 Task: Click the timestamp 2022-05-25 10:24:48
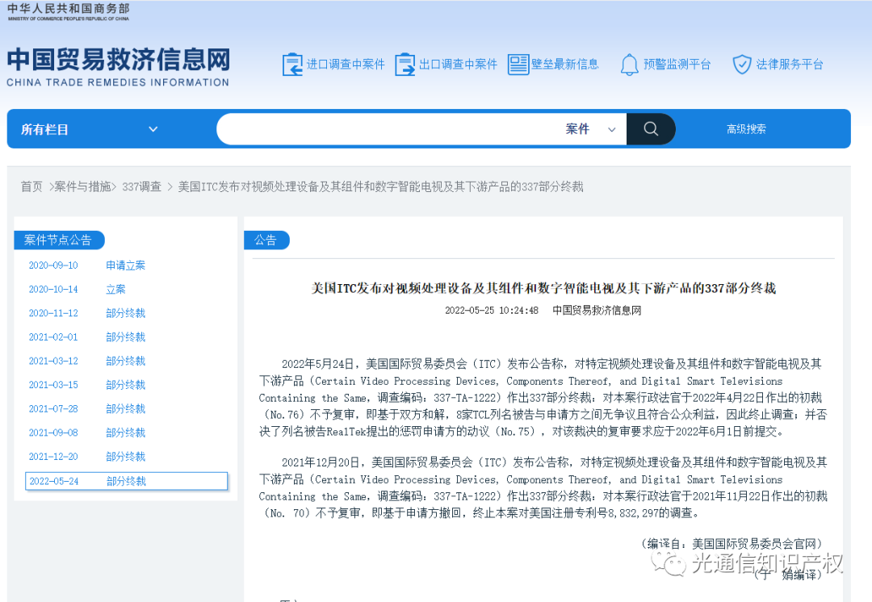click(x=492, y=311)
